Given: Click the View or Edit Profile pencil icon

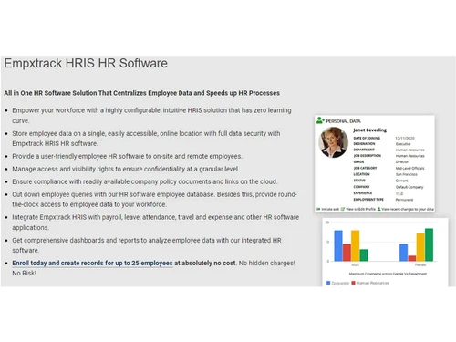Looking at the screenshot, I should 343,209.
